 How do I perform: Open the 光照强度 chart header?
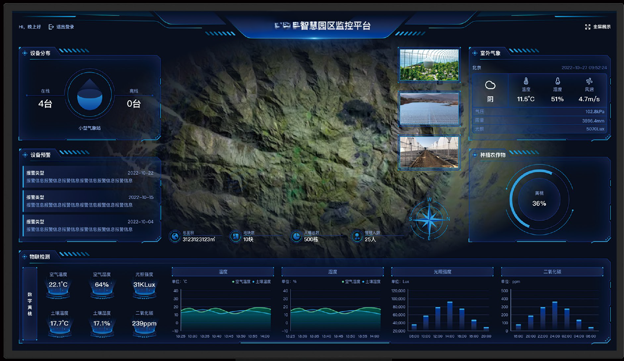point(442,272)
